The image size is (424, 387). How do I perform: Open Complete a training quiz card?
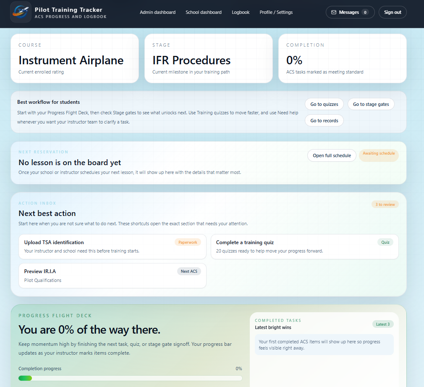click(x=305, y=247)
